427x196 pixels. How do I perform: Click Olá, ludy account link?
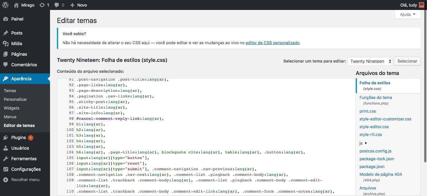tap(408, 5)
